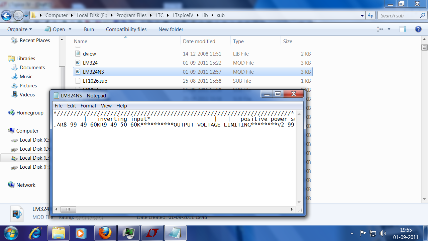This screenshot has height=241, width=428.
Task: Click LT1026.sub file name text
Action: [95, 81]
